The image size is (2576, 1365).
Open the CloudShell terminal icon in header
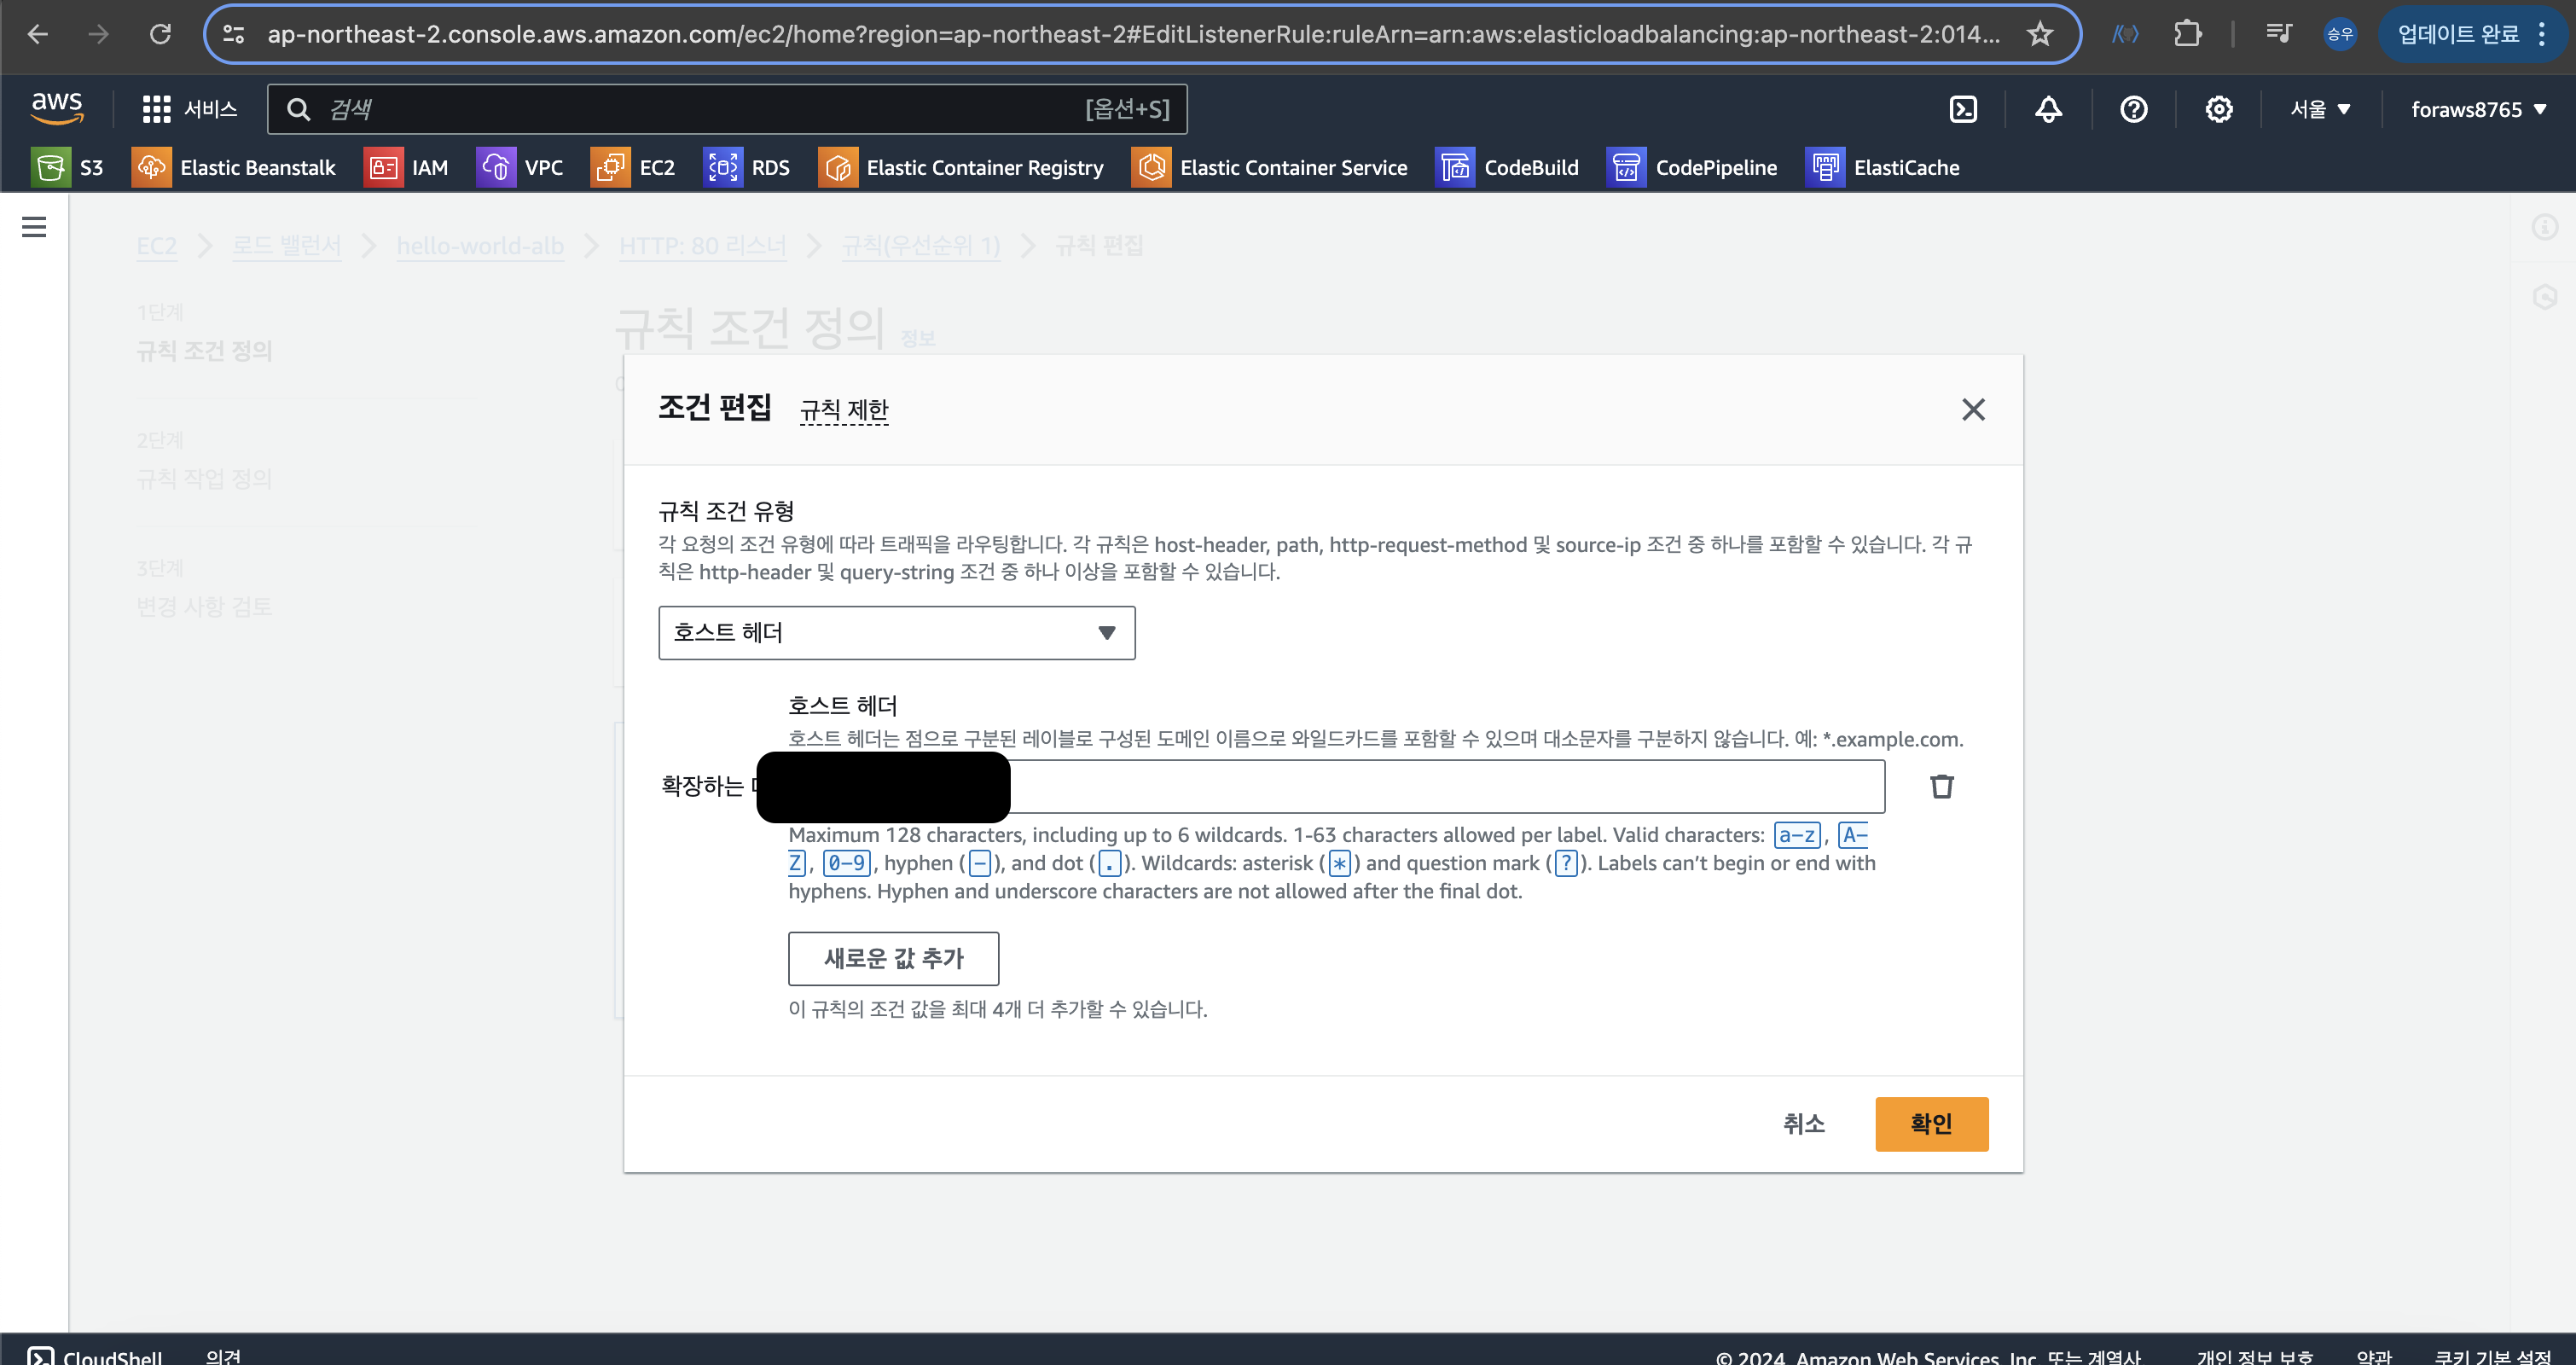(x=1963, y=109)
